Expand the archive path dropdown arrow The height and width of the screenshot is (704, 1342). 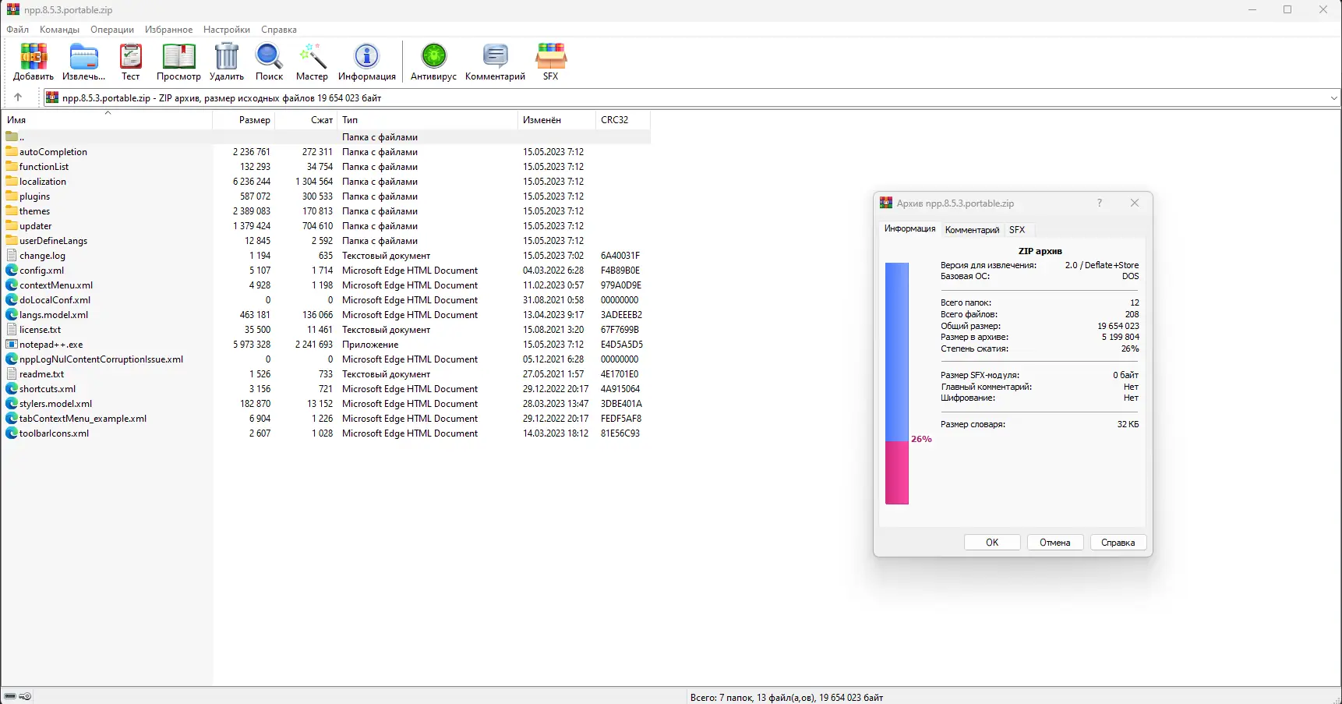(1333, 98)
